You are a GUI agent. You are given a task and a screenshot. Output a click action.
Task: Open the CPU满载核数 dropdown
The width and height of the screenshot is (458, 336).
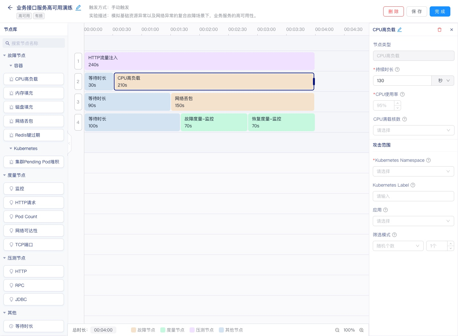(x=413, y=130)
